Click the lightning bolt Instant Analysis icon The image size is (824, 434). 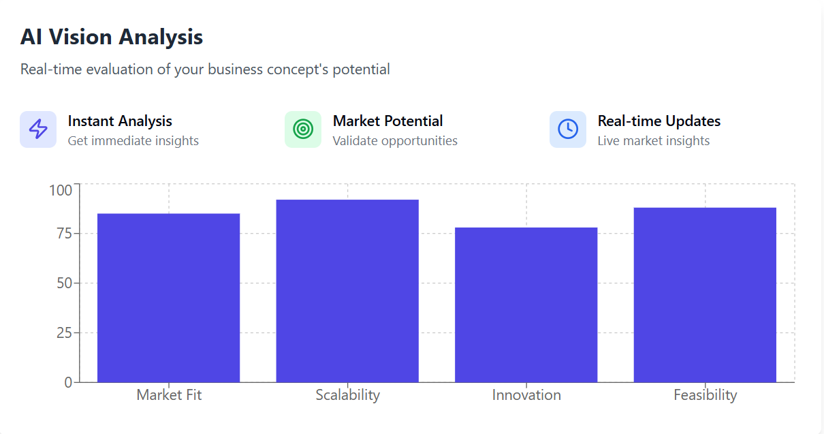click(x=38, y=129)
